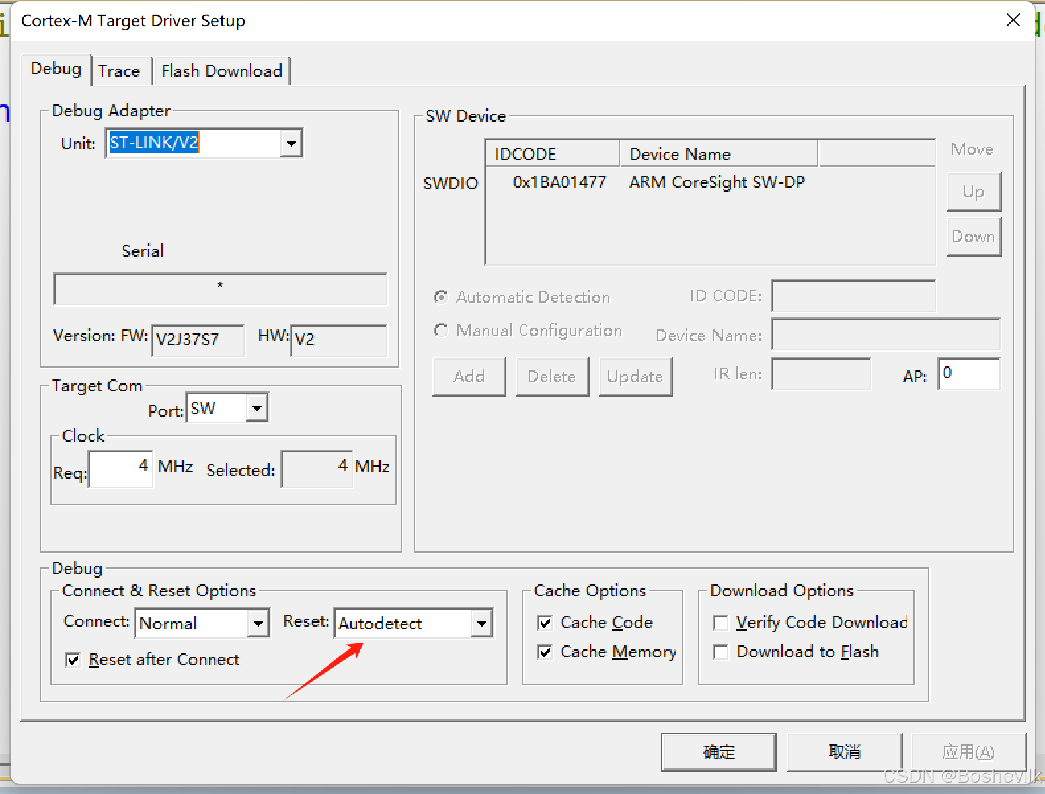Click the 应用(A) apply button
The image size is (1045, 794).
click(968, 752)
